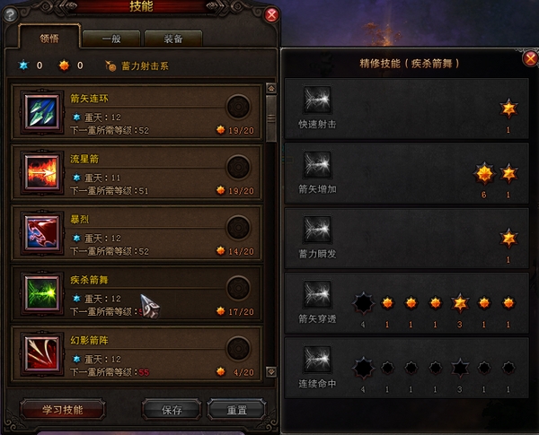539x435 pixels.
Task: Toggle the round slot on 流星箭 row
Action: pos(238,167)
